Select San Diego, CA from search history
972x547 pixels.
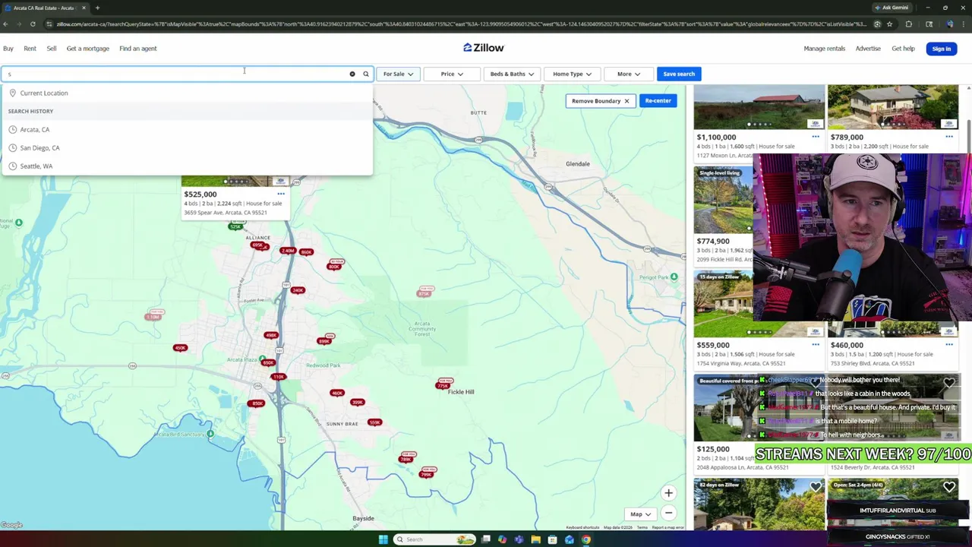click(187, 147)
